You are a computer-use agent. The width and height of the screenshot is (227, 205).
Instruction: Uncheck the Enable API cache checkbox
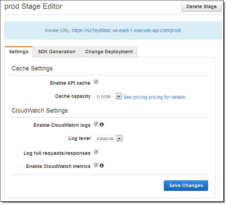tap(96, 82)
